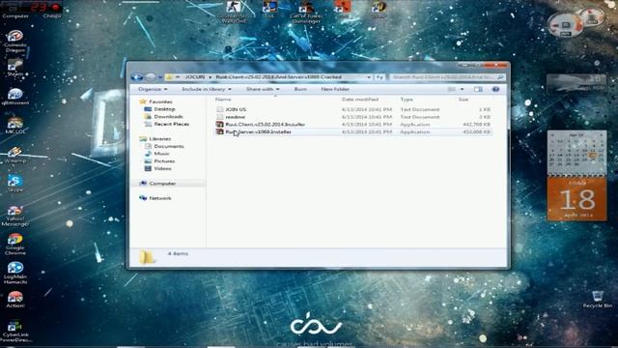This screenshot has height=348, width=618.
Task: Click the qBittorrent desktop icon
Action: pos(15,97)
